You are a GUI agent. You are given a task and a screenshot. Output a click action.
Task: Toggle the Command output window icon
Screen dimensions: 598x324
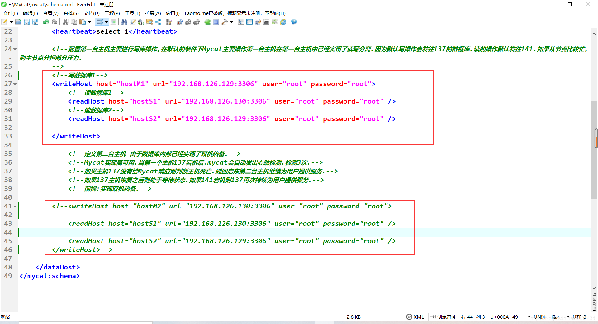[266, 22]
